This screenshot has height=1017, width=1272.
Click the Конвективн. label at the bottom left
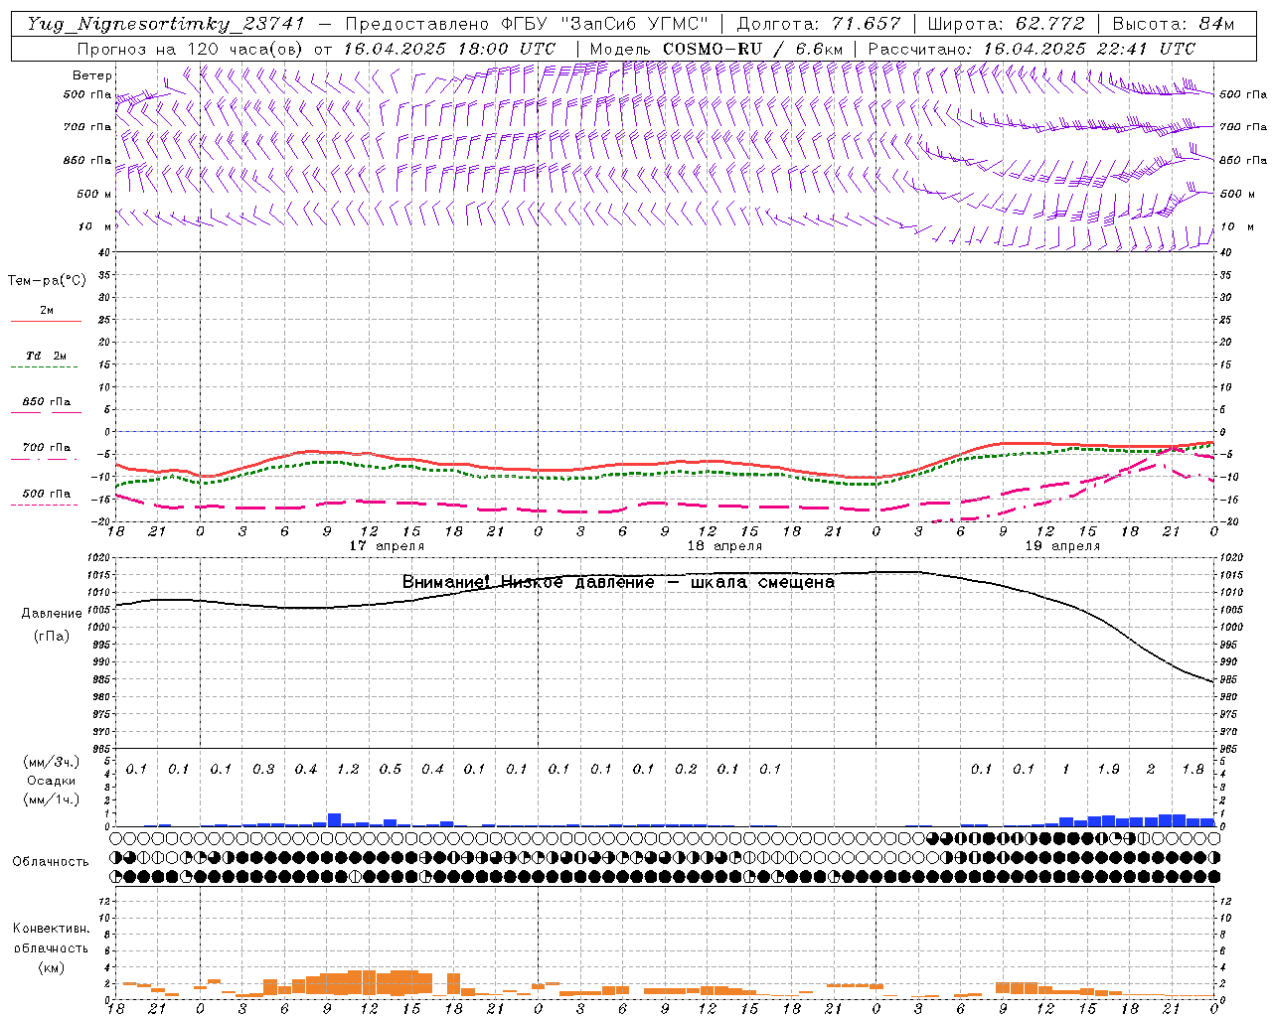point(51,929)
